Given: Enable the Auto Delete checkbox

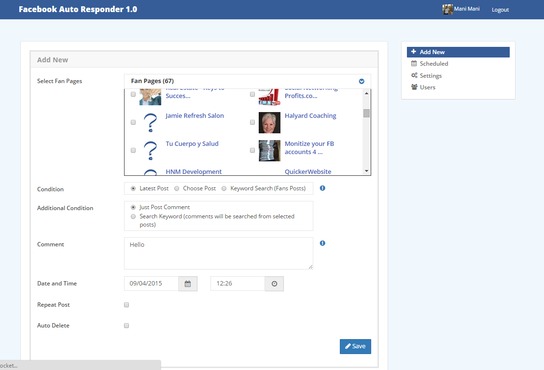Looking at the screenshot, I should tap(126, 326).
